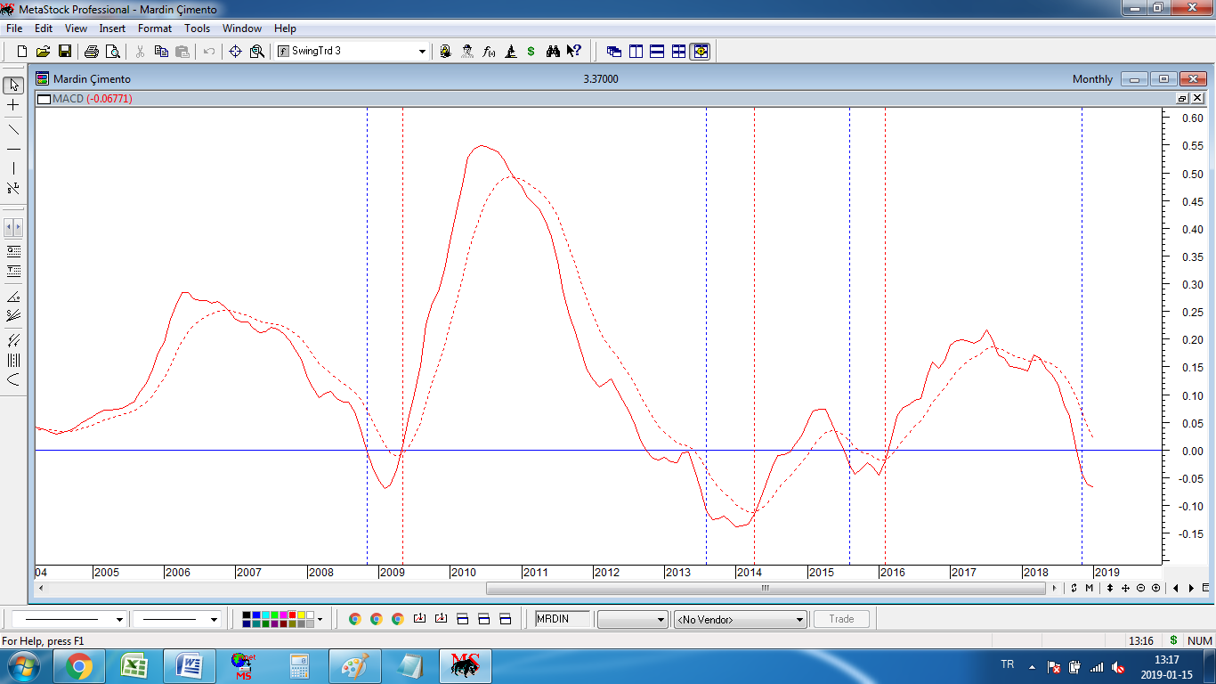Image resolution: width=1216 pixels, height=684 pixels.
Task: Toggle the M periodicity button under the chart
Action: (x=1090, y=588)
